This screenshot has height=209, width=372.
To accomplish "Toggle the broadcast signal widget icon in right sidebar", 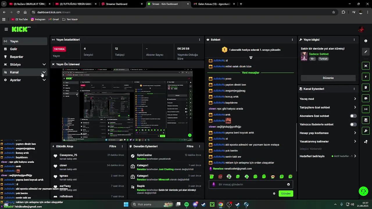I will point(366,109).
